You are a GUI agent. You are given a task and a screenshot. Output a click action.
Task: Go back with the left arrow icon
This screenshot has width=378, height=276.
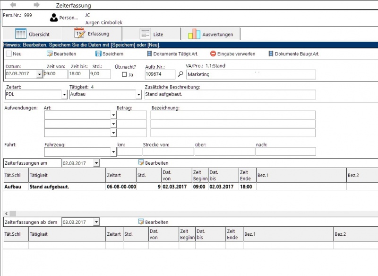pyautogui.click(x=13, y=5)
